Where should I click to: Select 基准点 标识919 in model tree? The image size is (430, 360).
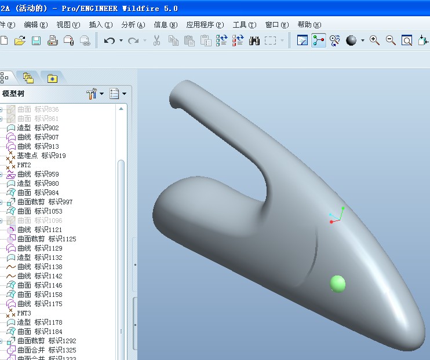coord(36,156)
